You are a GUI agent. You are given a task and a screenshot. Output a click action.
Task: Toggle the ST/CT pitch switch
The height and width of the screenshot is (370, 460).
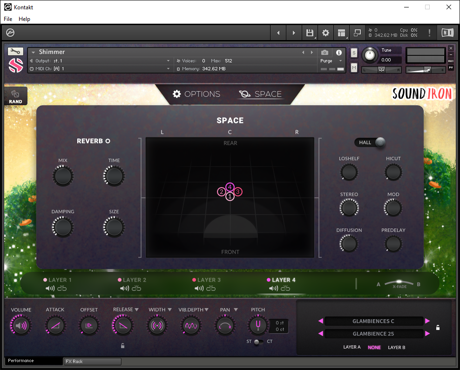(x=258, y=342)
